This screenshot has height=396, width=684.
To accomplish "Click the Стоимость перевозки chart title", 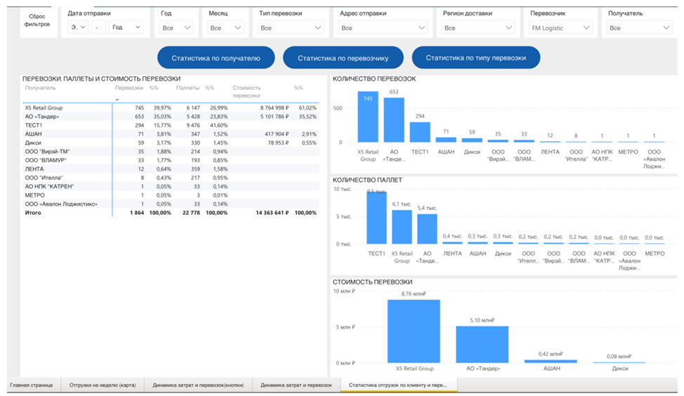I will [372, 282].
